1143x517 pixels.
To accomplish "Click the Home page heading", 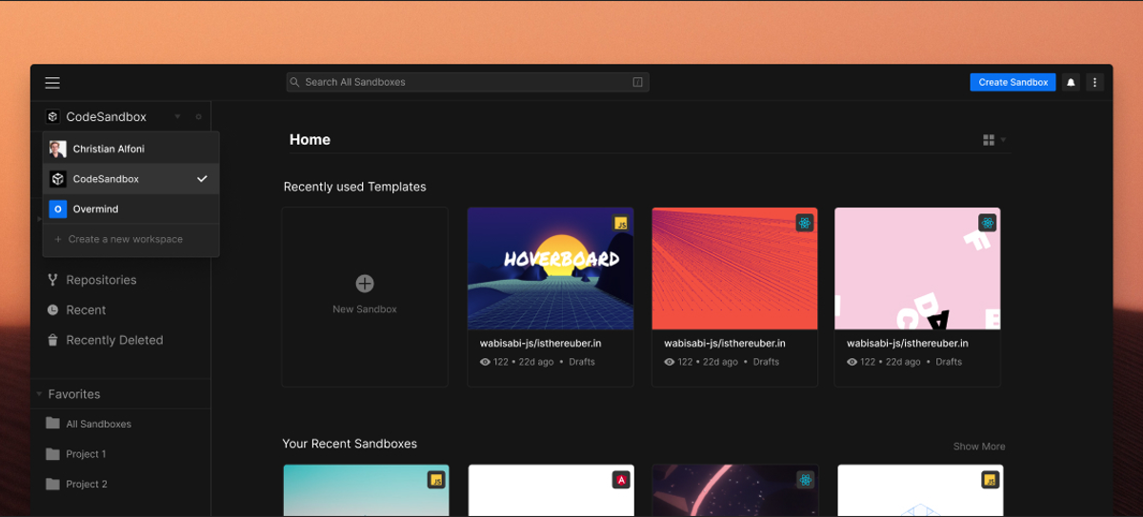I will click(x=310, y=140).
